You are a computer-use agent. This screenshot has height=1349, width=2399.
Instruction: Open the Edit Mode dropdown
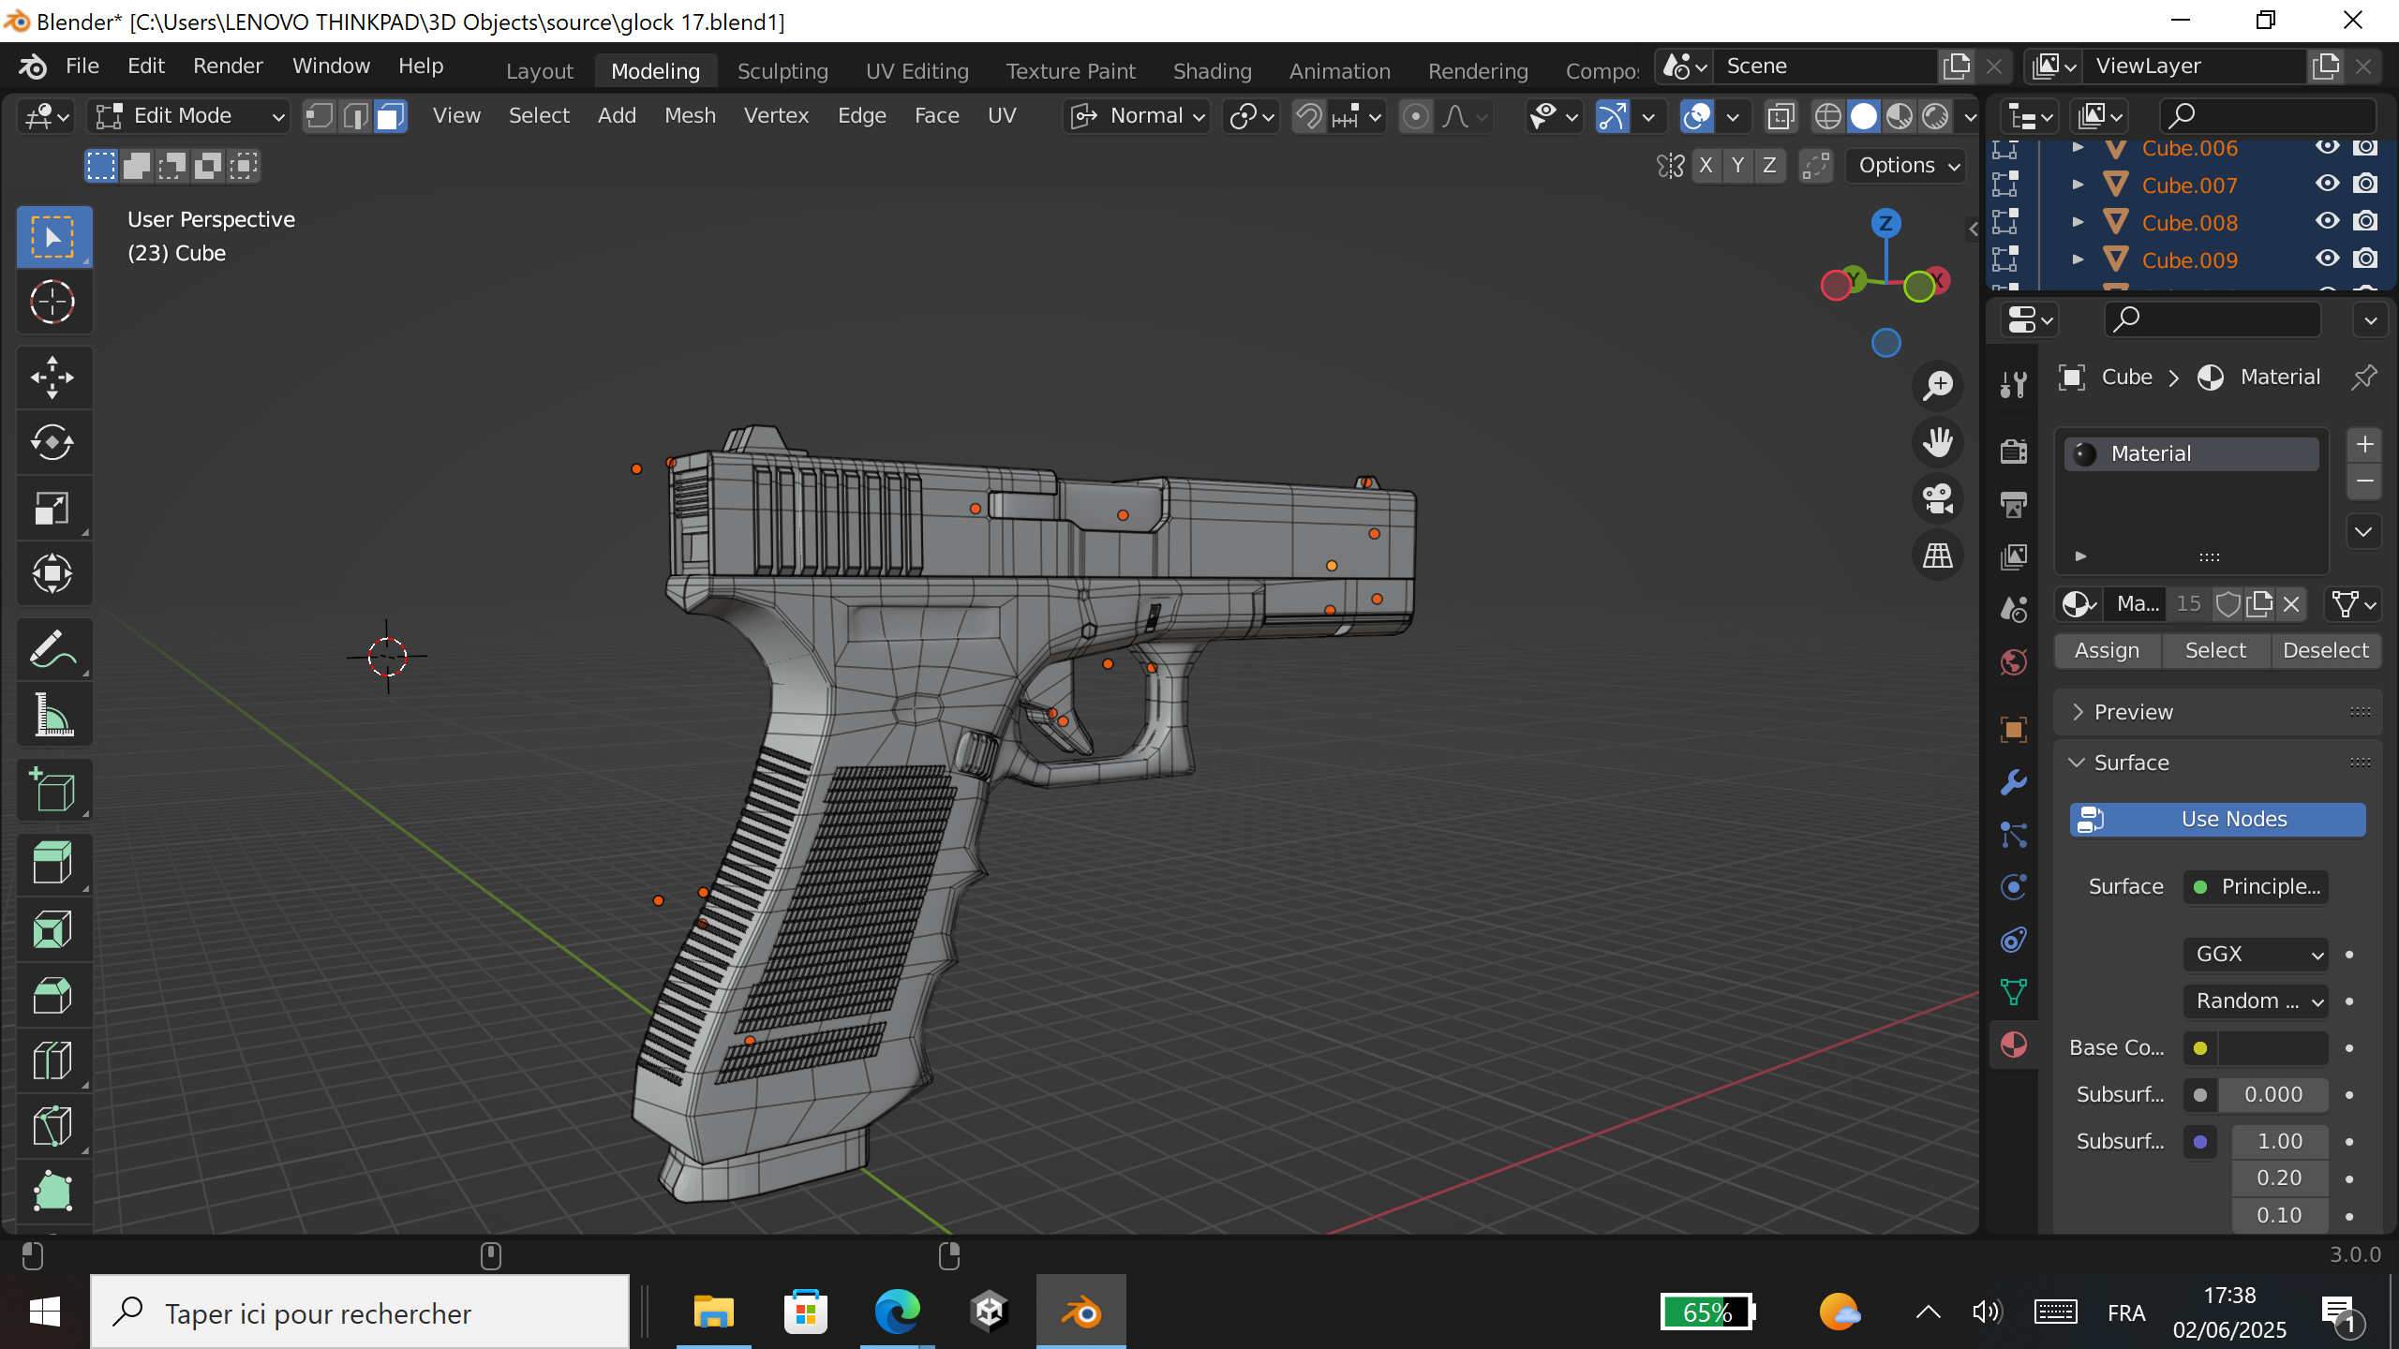pos(188,116)
